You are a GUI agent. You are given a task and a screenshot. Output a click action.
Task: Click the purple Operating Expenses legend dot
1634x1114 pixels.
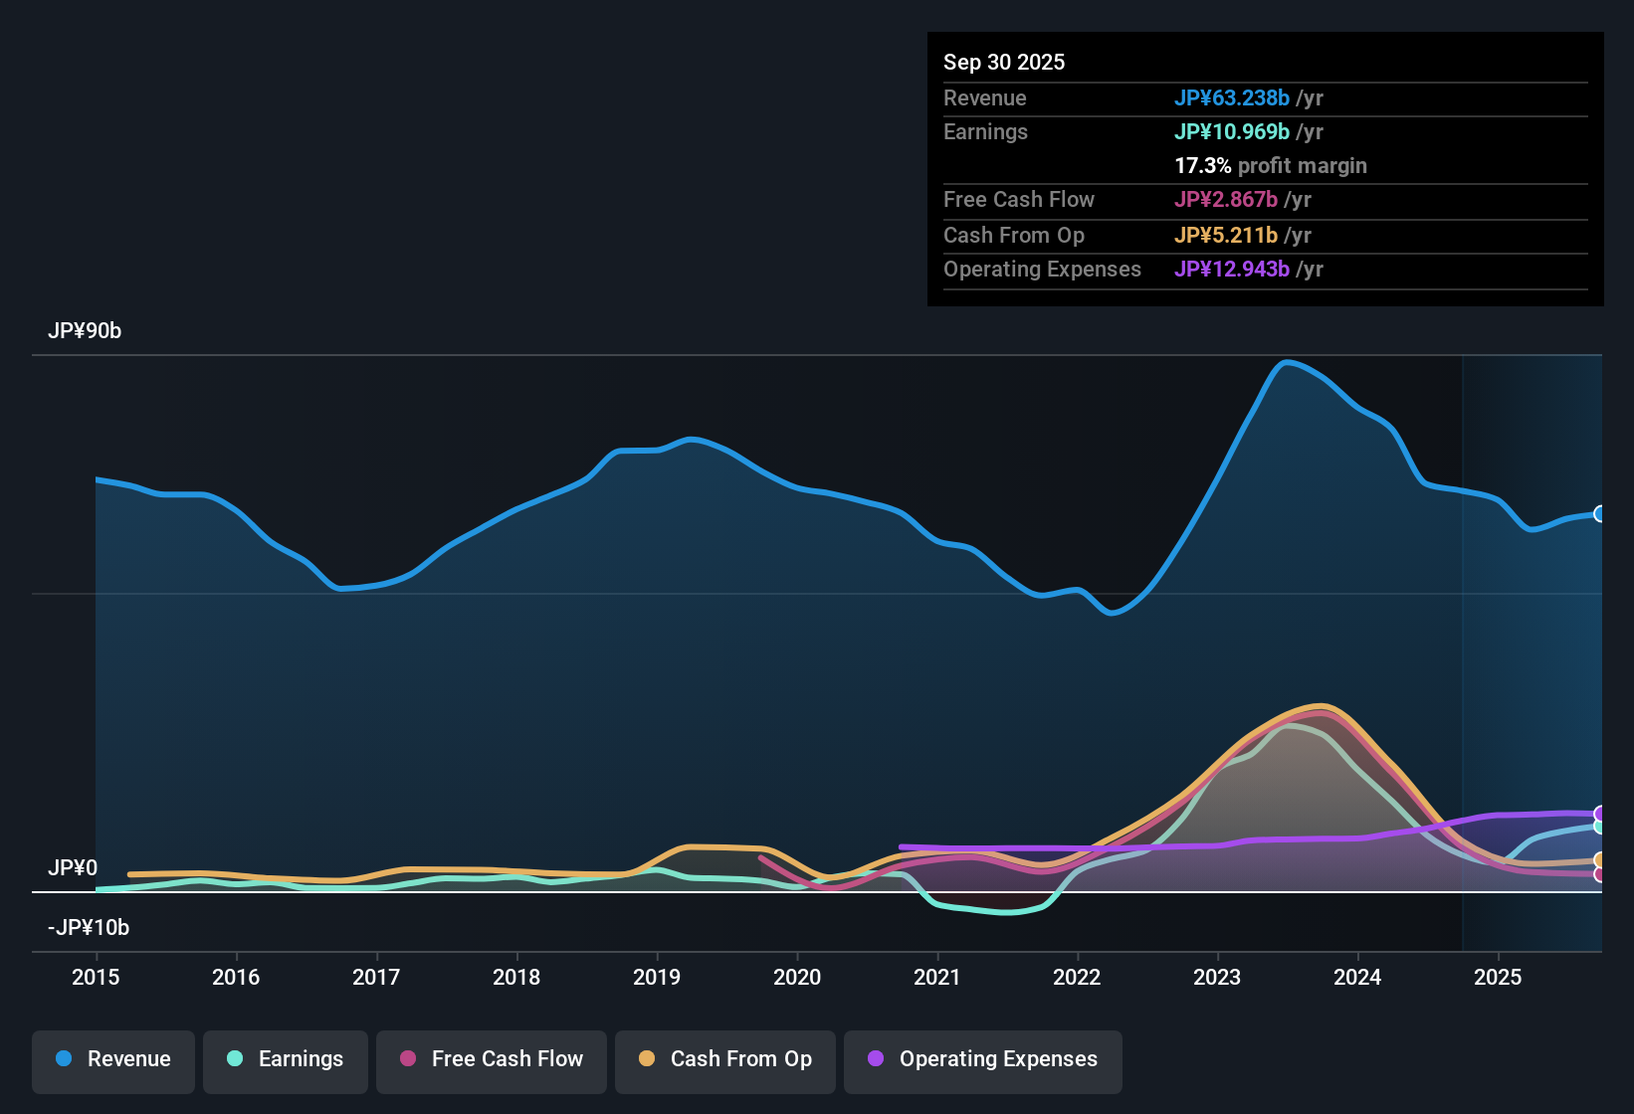tap(875, 1059)
